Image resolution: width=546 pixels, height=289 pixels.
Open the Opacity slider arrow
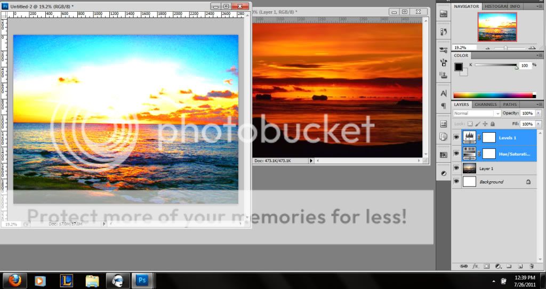click(539, 113)
